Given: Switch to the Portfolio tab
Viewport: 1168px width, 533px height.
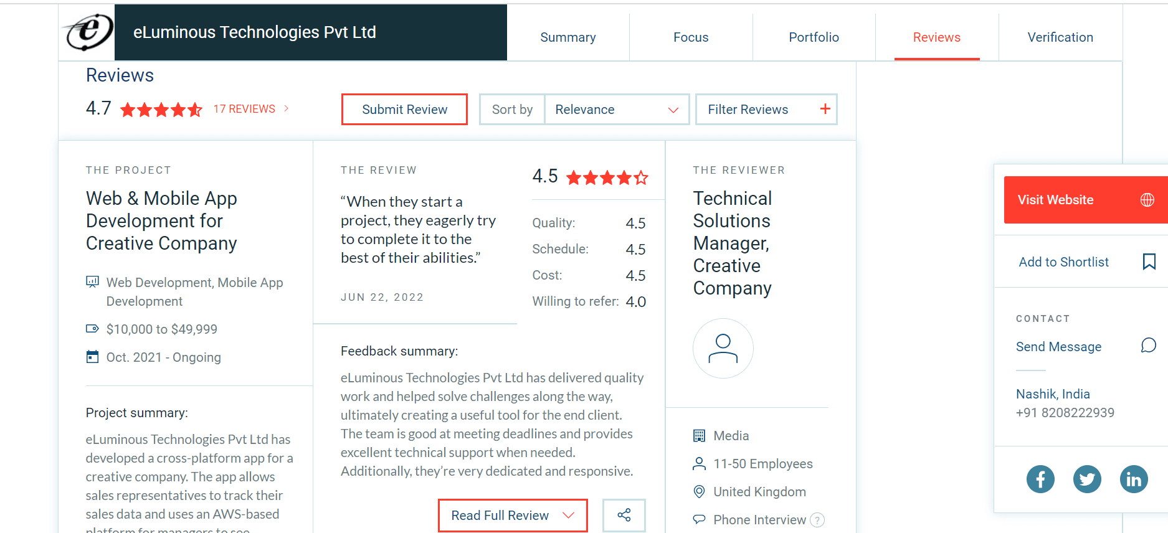Looking at the screenshot, I should [814, 37].
